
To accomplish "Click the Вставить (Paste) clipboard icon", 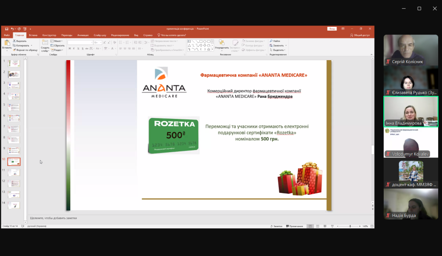I will [7, 43].
